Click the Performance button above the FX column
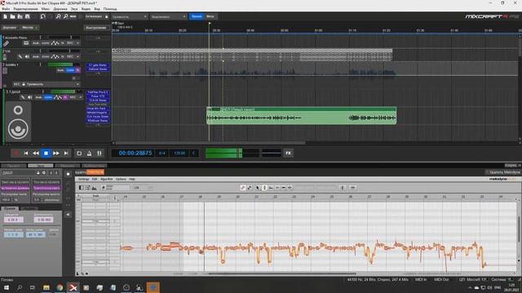 (96, 28)
